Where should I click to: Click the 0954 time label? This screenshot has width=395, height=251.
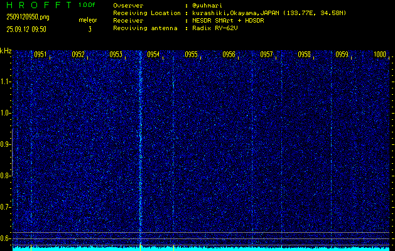153,55
